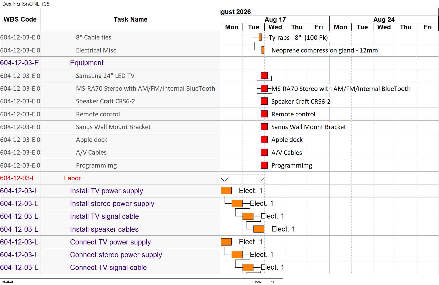Expand the Equipment summary task row
The width and height of the screenshot is (439, 285).
pyautogui.click(x=110, y=63)
